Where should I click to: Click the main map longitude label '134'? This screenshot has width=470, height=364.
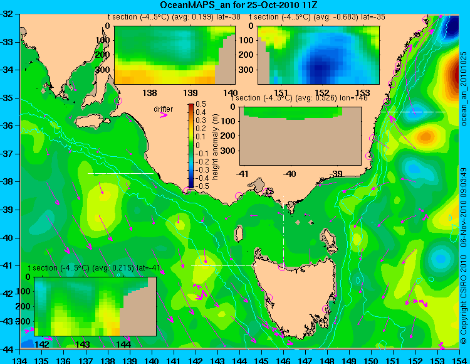point(20,360)
